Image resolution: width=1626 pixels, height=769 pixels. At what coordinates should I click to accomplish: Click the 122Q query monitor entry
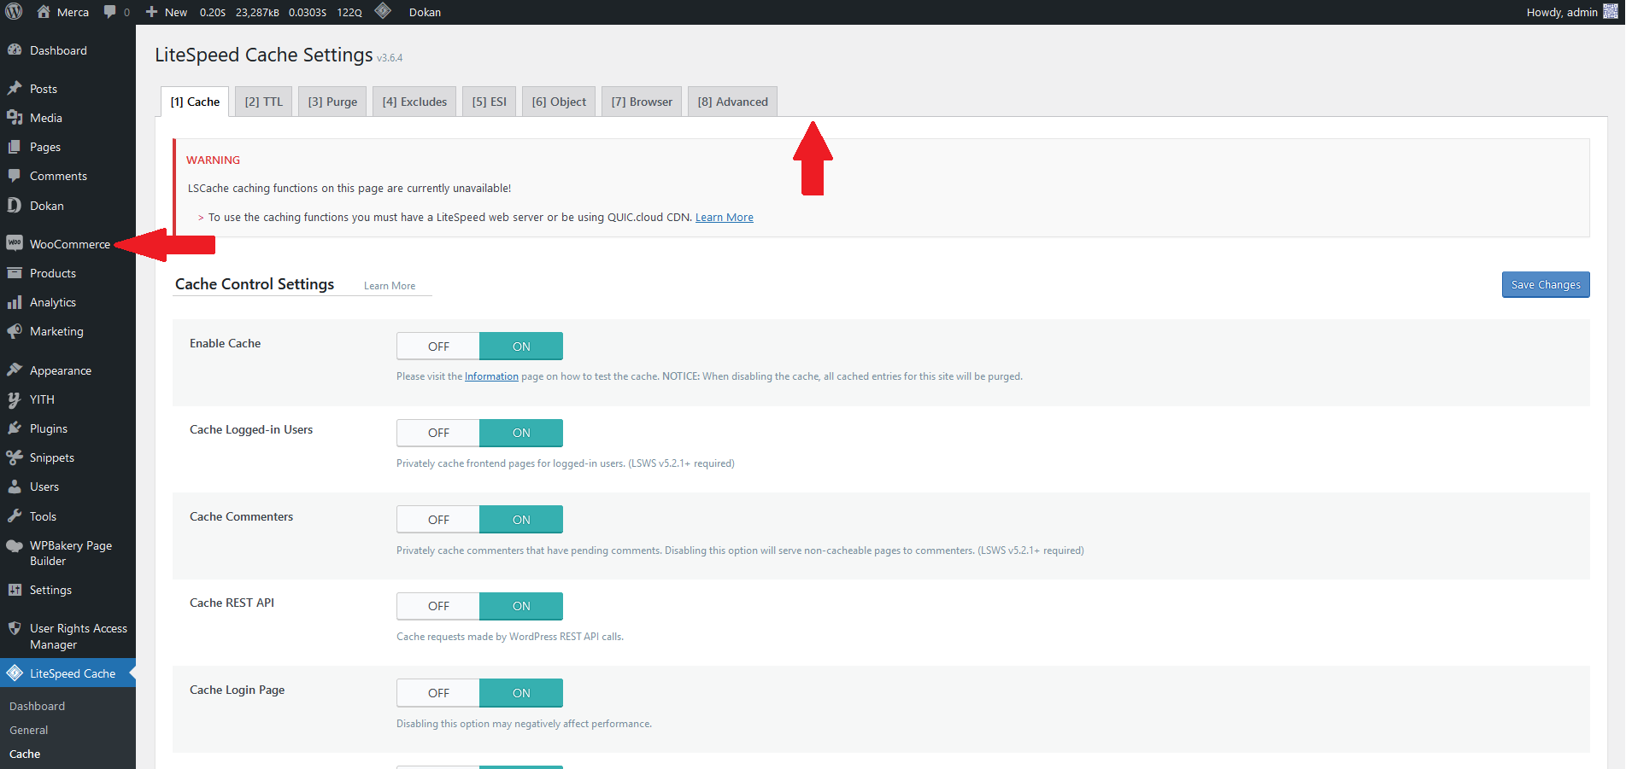pos(349,13)
